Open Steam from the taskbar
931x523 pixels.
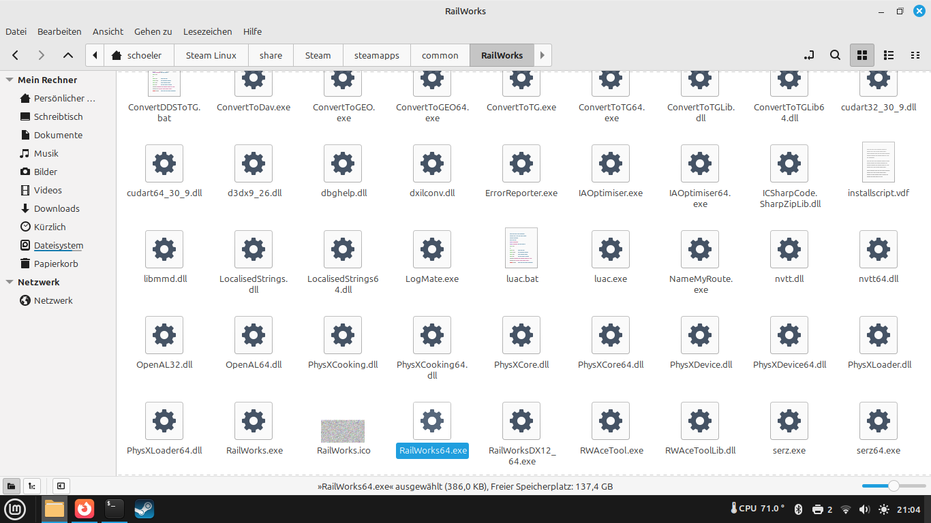[144, 509]
